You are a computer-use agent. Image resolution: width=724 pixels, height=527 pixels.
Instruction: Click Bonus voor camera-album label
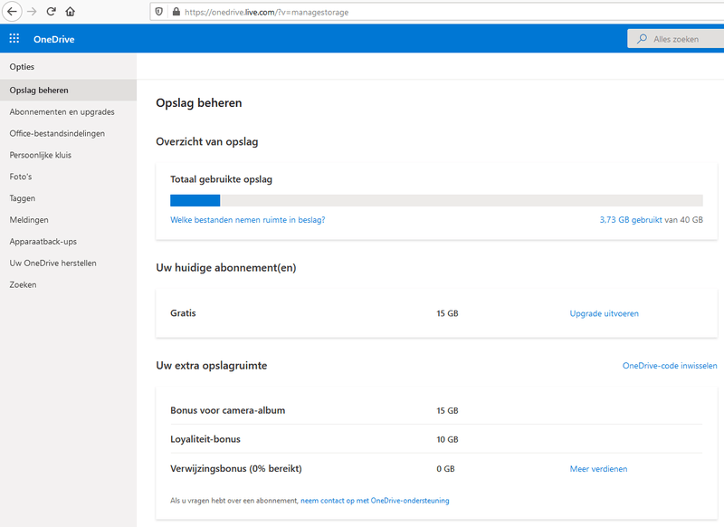tap(228, 410)
